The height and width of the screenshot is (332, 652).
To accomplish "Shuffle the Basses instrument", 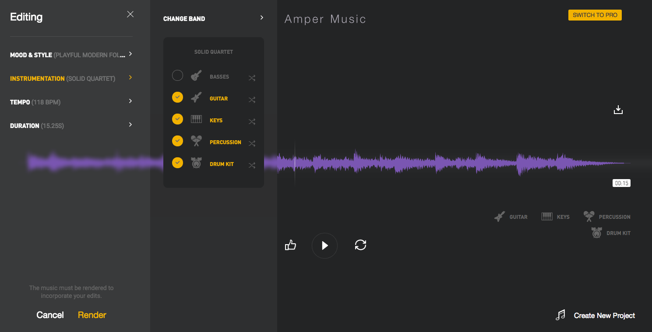I will click(x=252, y=78).
